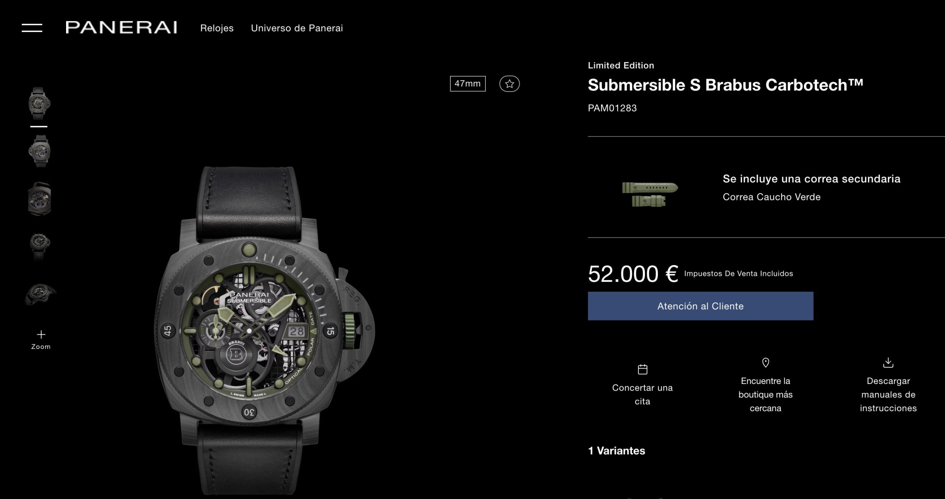Select the fourth dark watch thumbnail
This screenshot has height=499, width=945.
tap(39, 246)
